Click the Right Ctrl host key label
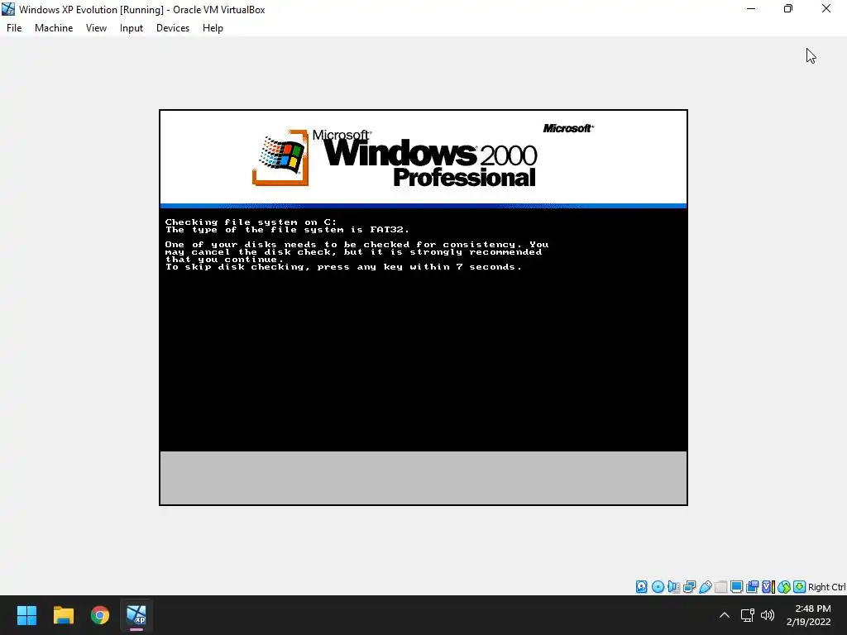This screenshot has width=847, height=635. pos(827,587)
